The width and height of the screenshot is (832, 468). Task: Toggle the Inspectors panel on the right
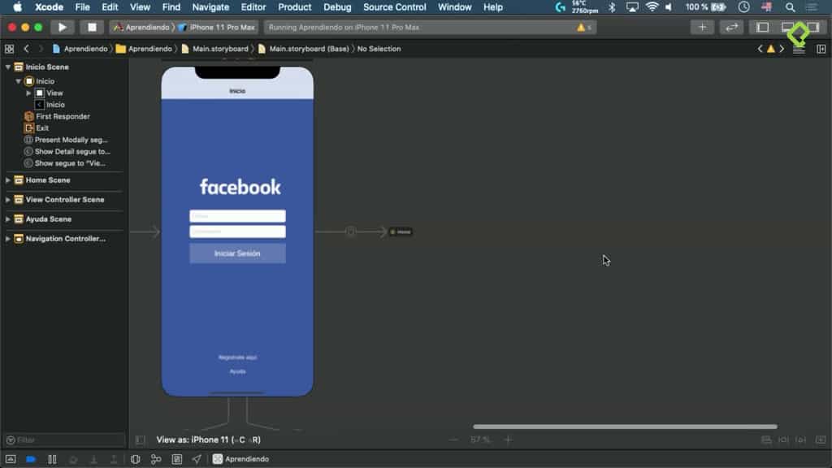tap(812, 27)
